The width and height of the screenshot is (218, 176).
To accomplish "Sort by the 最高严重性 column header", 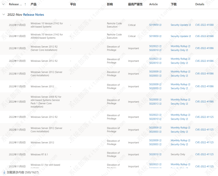I will tap(135, 4).
